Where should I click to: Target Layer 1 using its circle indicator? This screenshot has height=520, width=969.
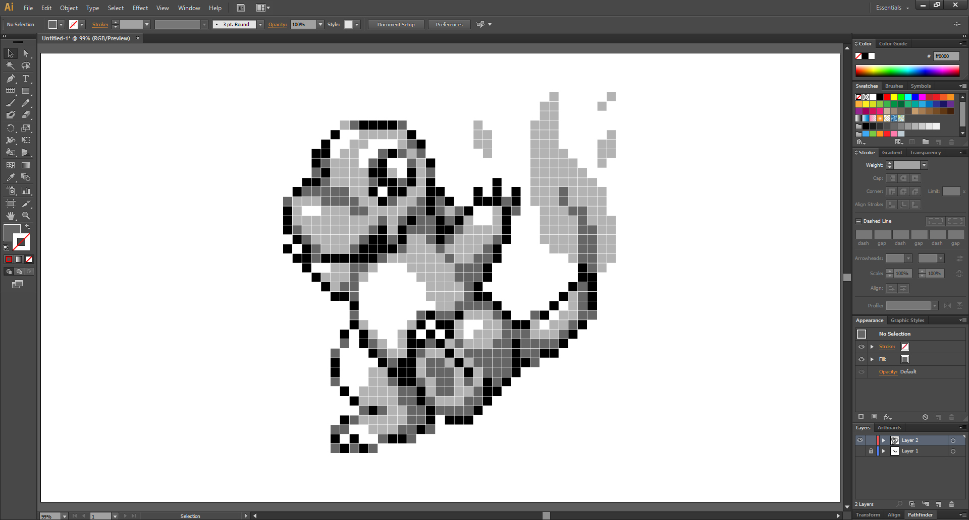953,451
